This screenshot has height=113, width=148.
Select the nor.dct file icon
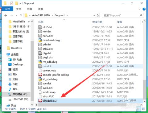[40, 31]
